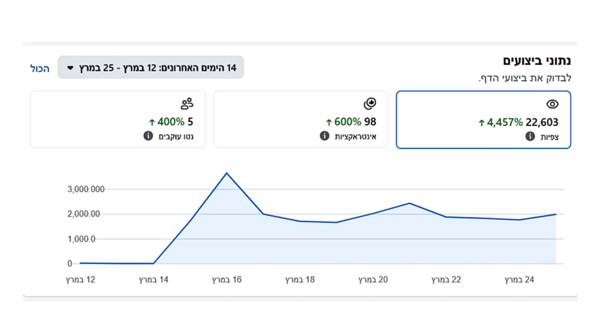The image size is (600, 324).
Task: Click green arrow beside 400%
Action: tap(152, 122)
